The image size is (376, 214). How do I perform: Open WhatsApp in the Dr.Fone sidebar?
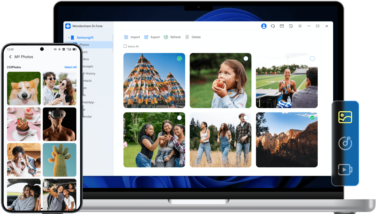click(89, 102)
